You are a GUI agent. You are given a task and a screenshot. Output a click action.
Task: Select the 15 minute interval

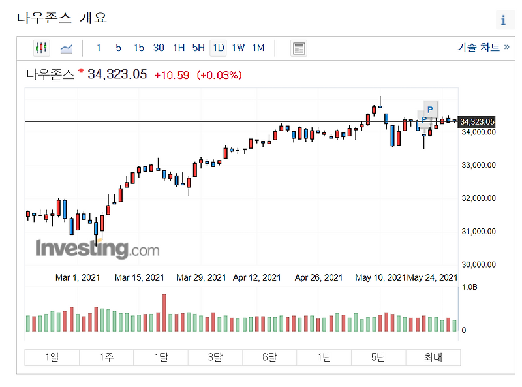[139, 48]
